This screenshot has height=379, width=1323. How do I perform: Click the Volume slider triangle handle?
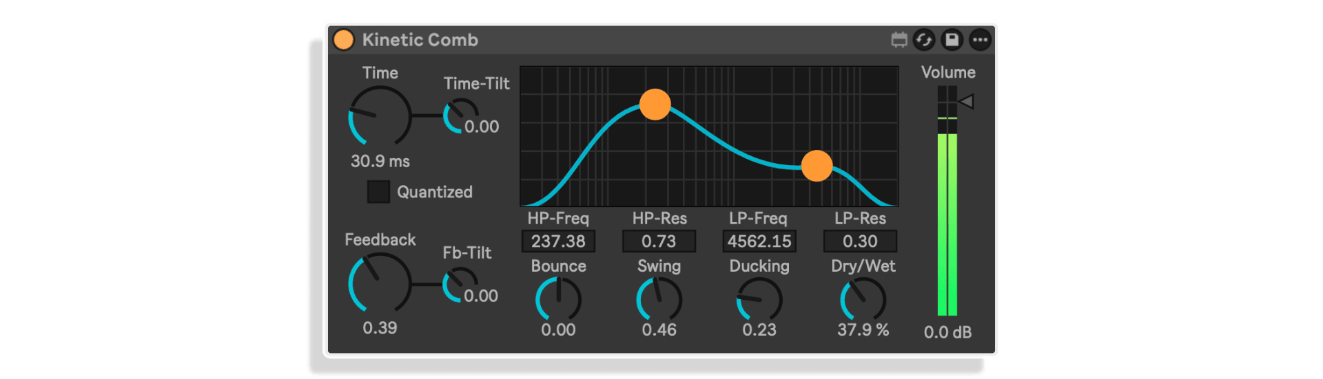[966, 102]
